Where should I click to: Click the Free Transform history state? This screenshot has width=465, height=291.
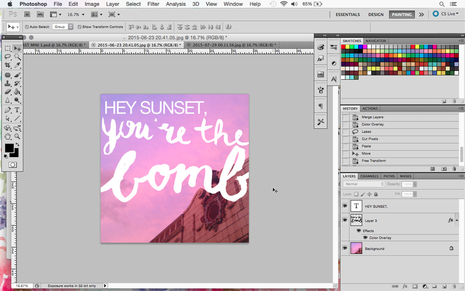400,161
